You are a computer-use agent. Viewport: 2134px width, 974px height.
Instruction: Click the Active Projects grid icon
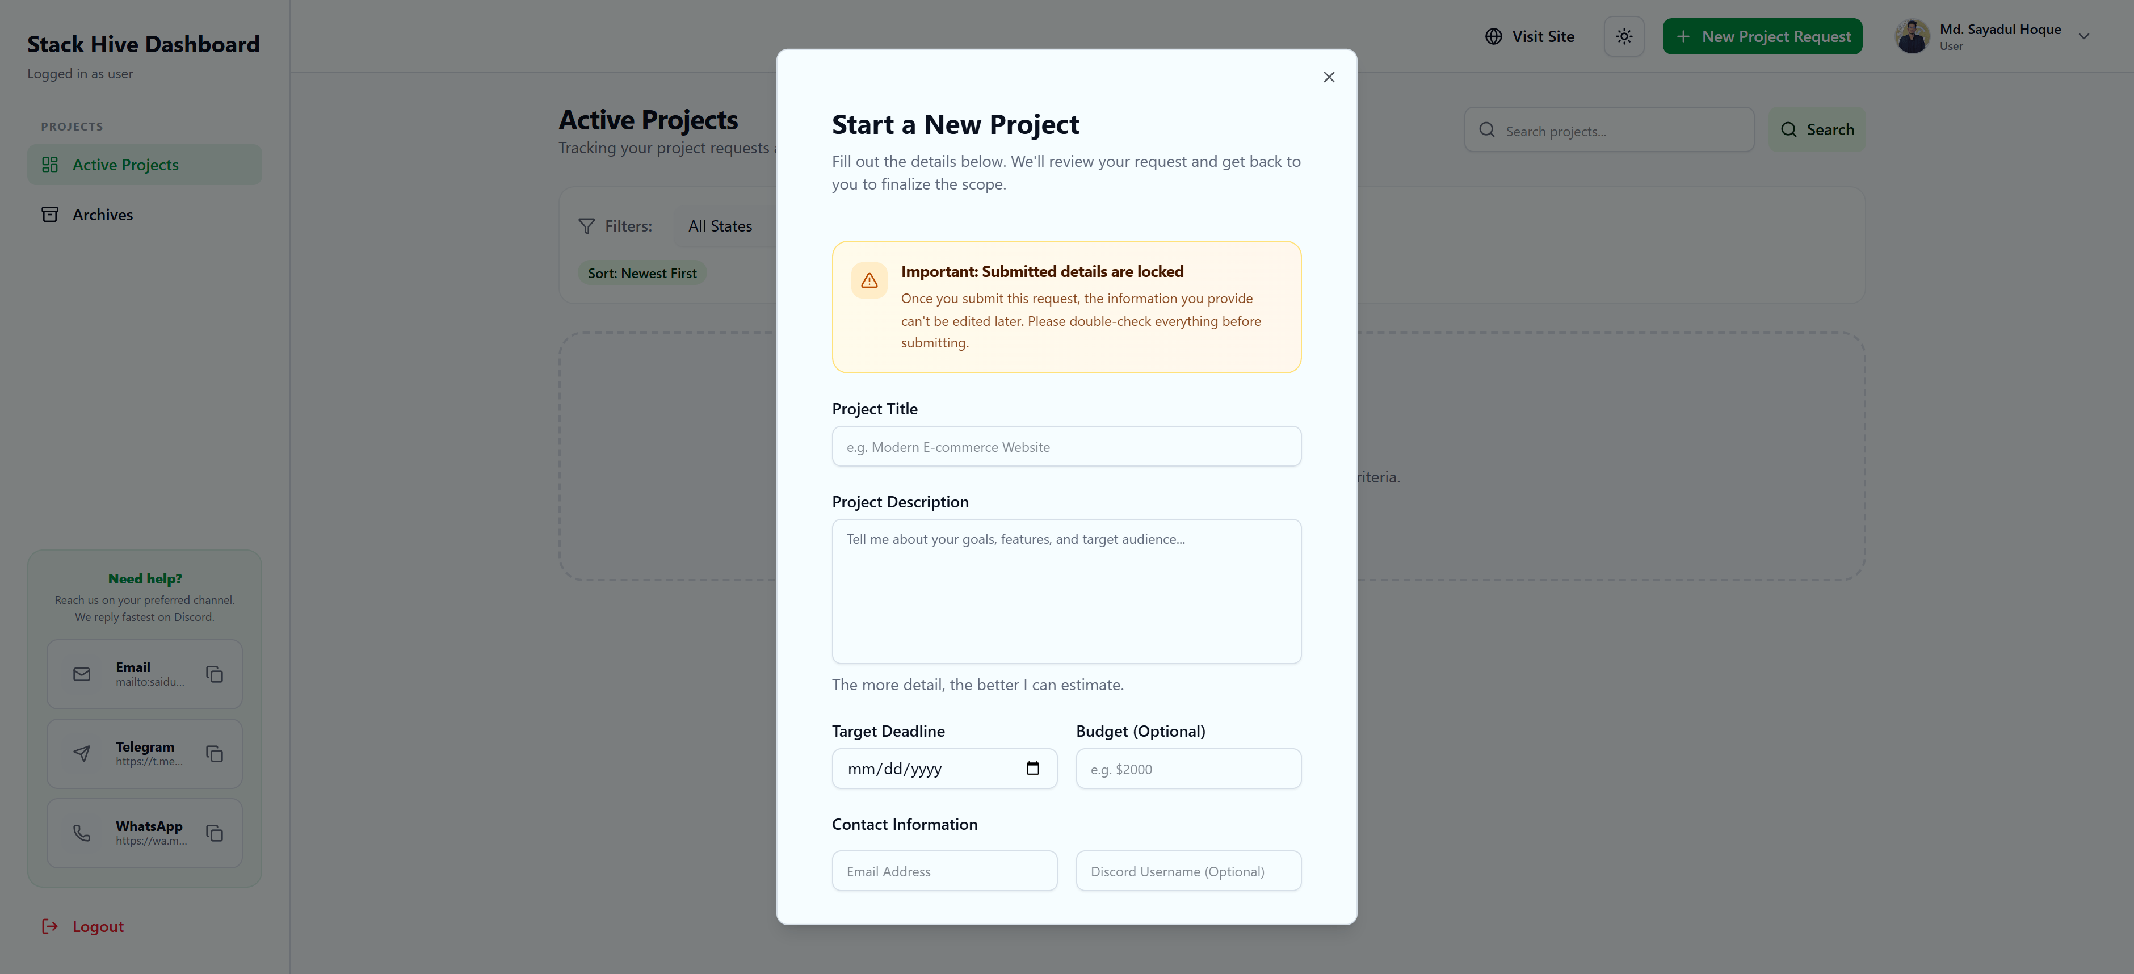pos(50,165)
